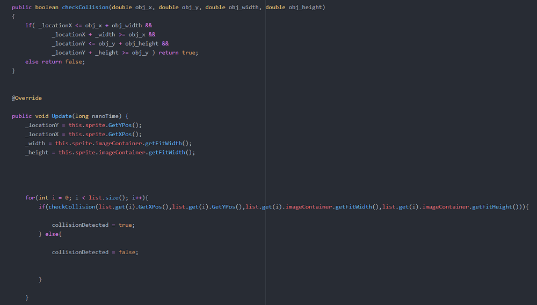Click 'list.get(i).GetXPos()' argument in checkCollision call
Screen dimensions: 537x305
pyautogui.click(x=134, y=207)
